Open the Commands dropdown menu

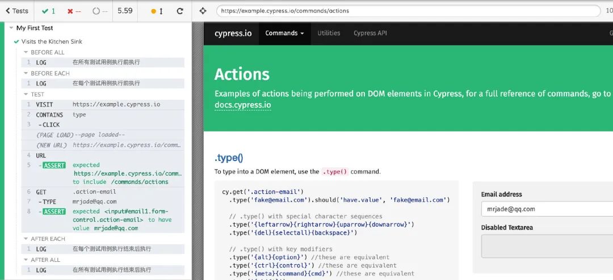click(x=284, y=33)
